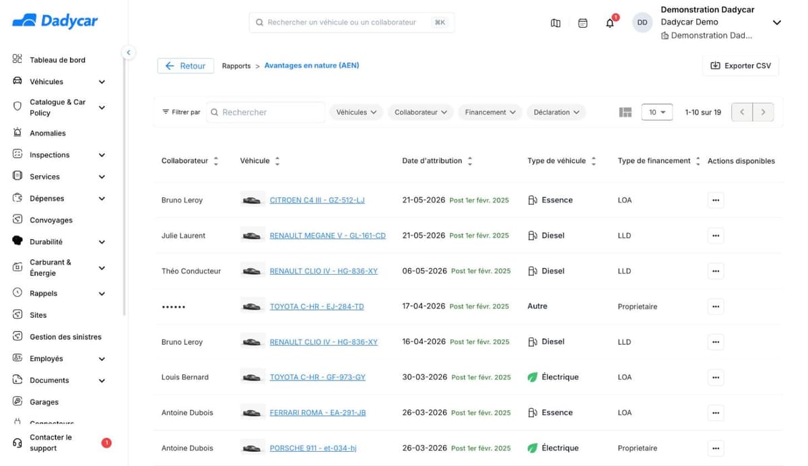
Task: Change rows per page dropdown showing 10
Action: pos(657,112)
